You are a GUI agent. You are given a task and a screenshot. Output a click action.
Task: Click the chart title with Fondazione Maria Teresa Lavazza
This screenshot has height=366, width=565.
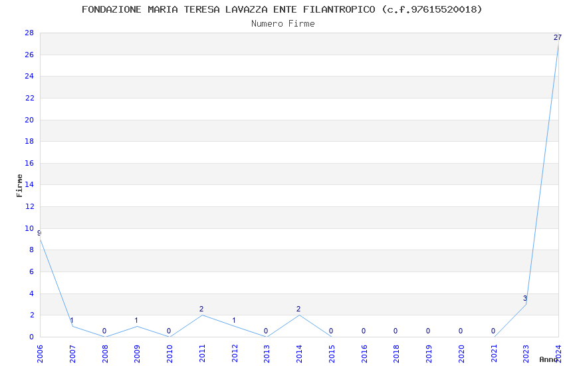[x=282, y=9]
